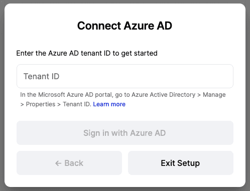
Task: Click the grayed-out Azure AD sign-in button
Action: click(x=125, y=133)
